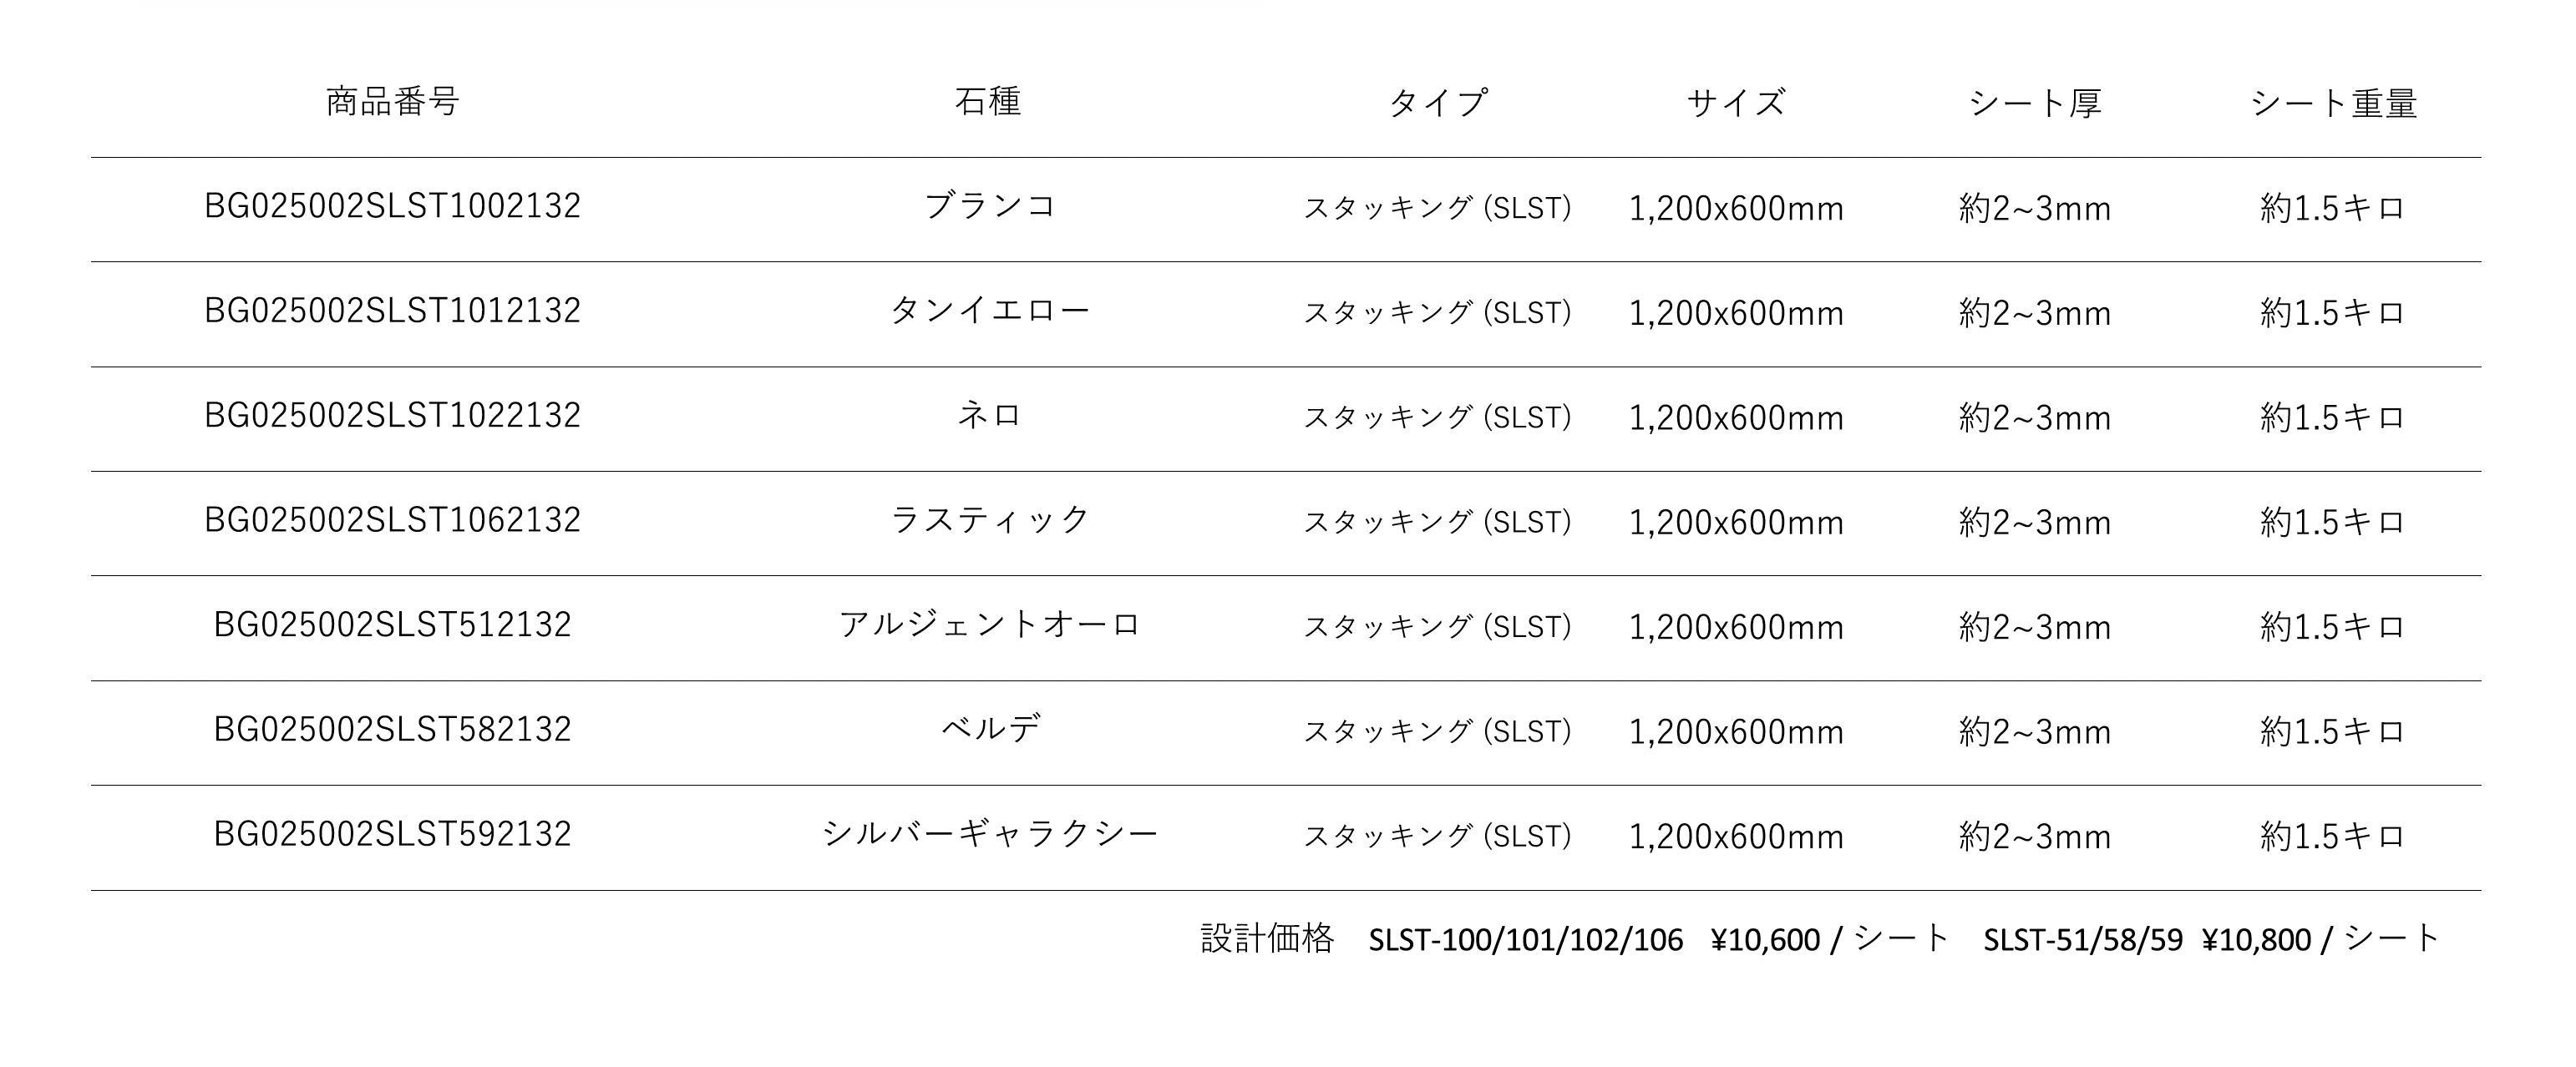This screenshot has width=2576, height=1067.
Task: Click product number BG025002SLST582132
Action: (x=392, y=730)
